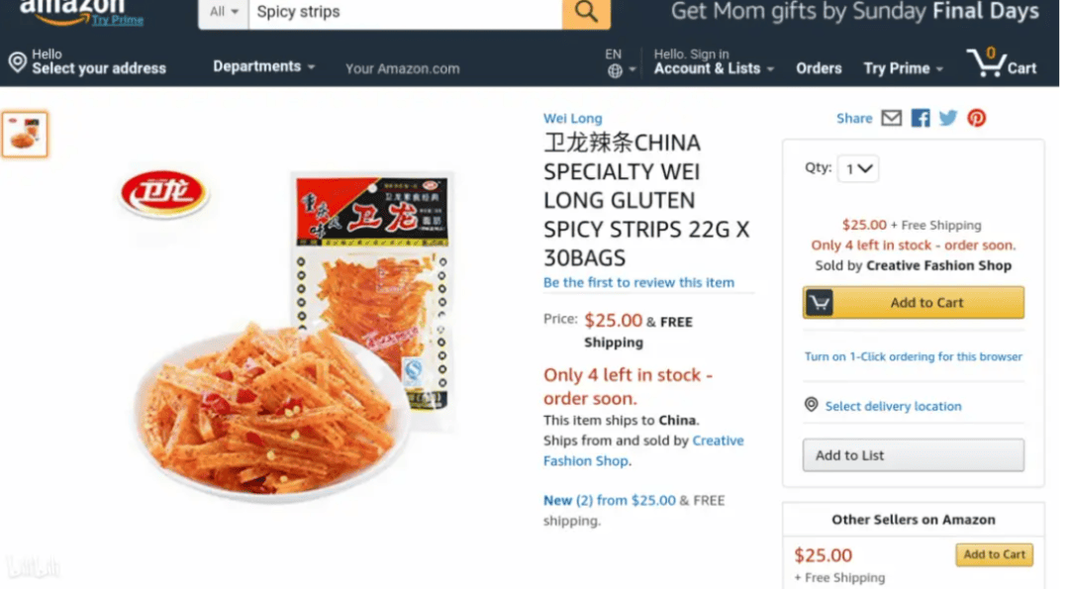1069x590 pixels.
Task: Click the Spicy strips search field
Action: [x=406, y=12]
